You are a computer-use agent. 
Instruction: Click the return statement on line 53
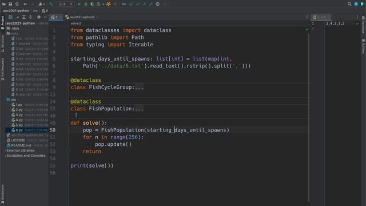pyautogui.click(x=92, y=152)
